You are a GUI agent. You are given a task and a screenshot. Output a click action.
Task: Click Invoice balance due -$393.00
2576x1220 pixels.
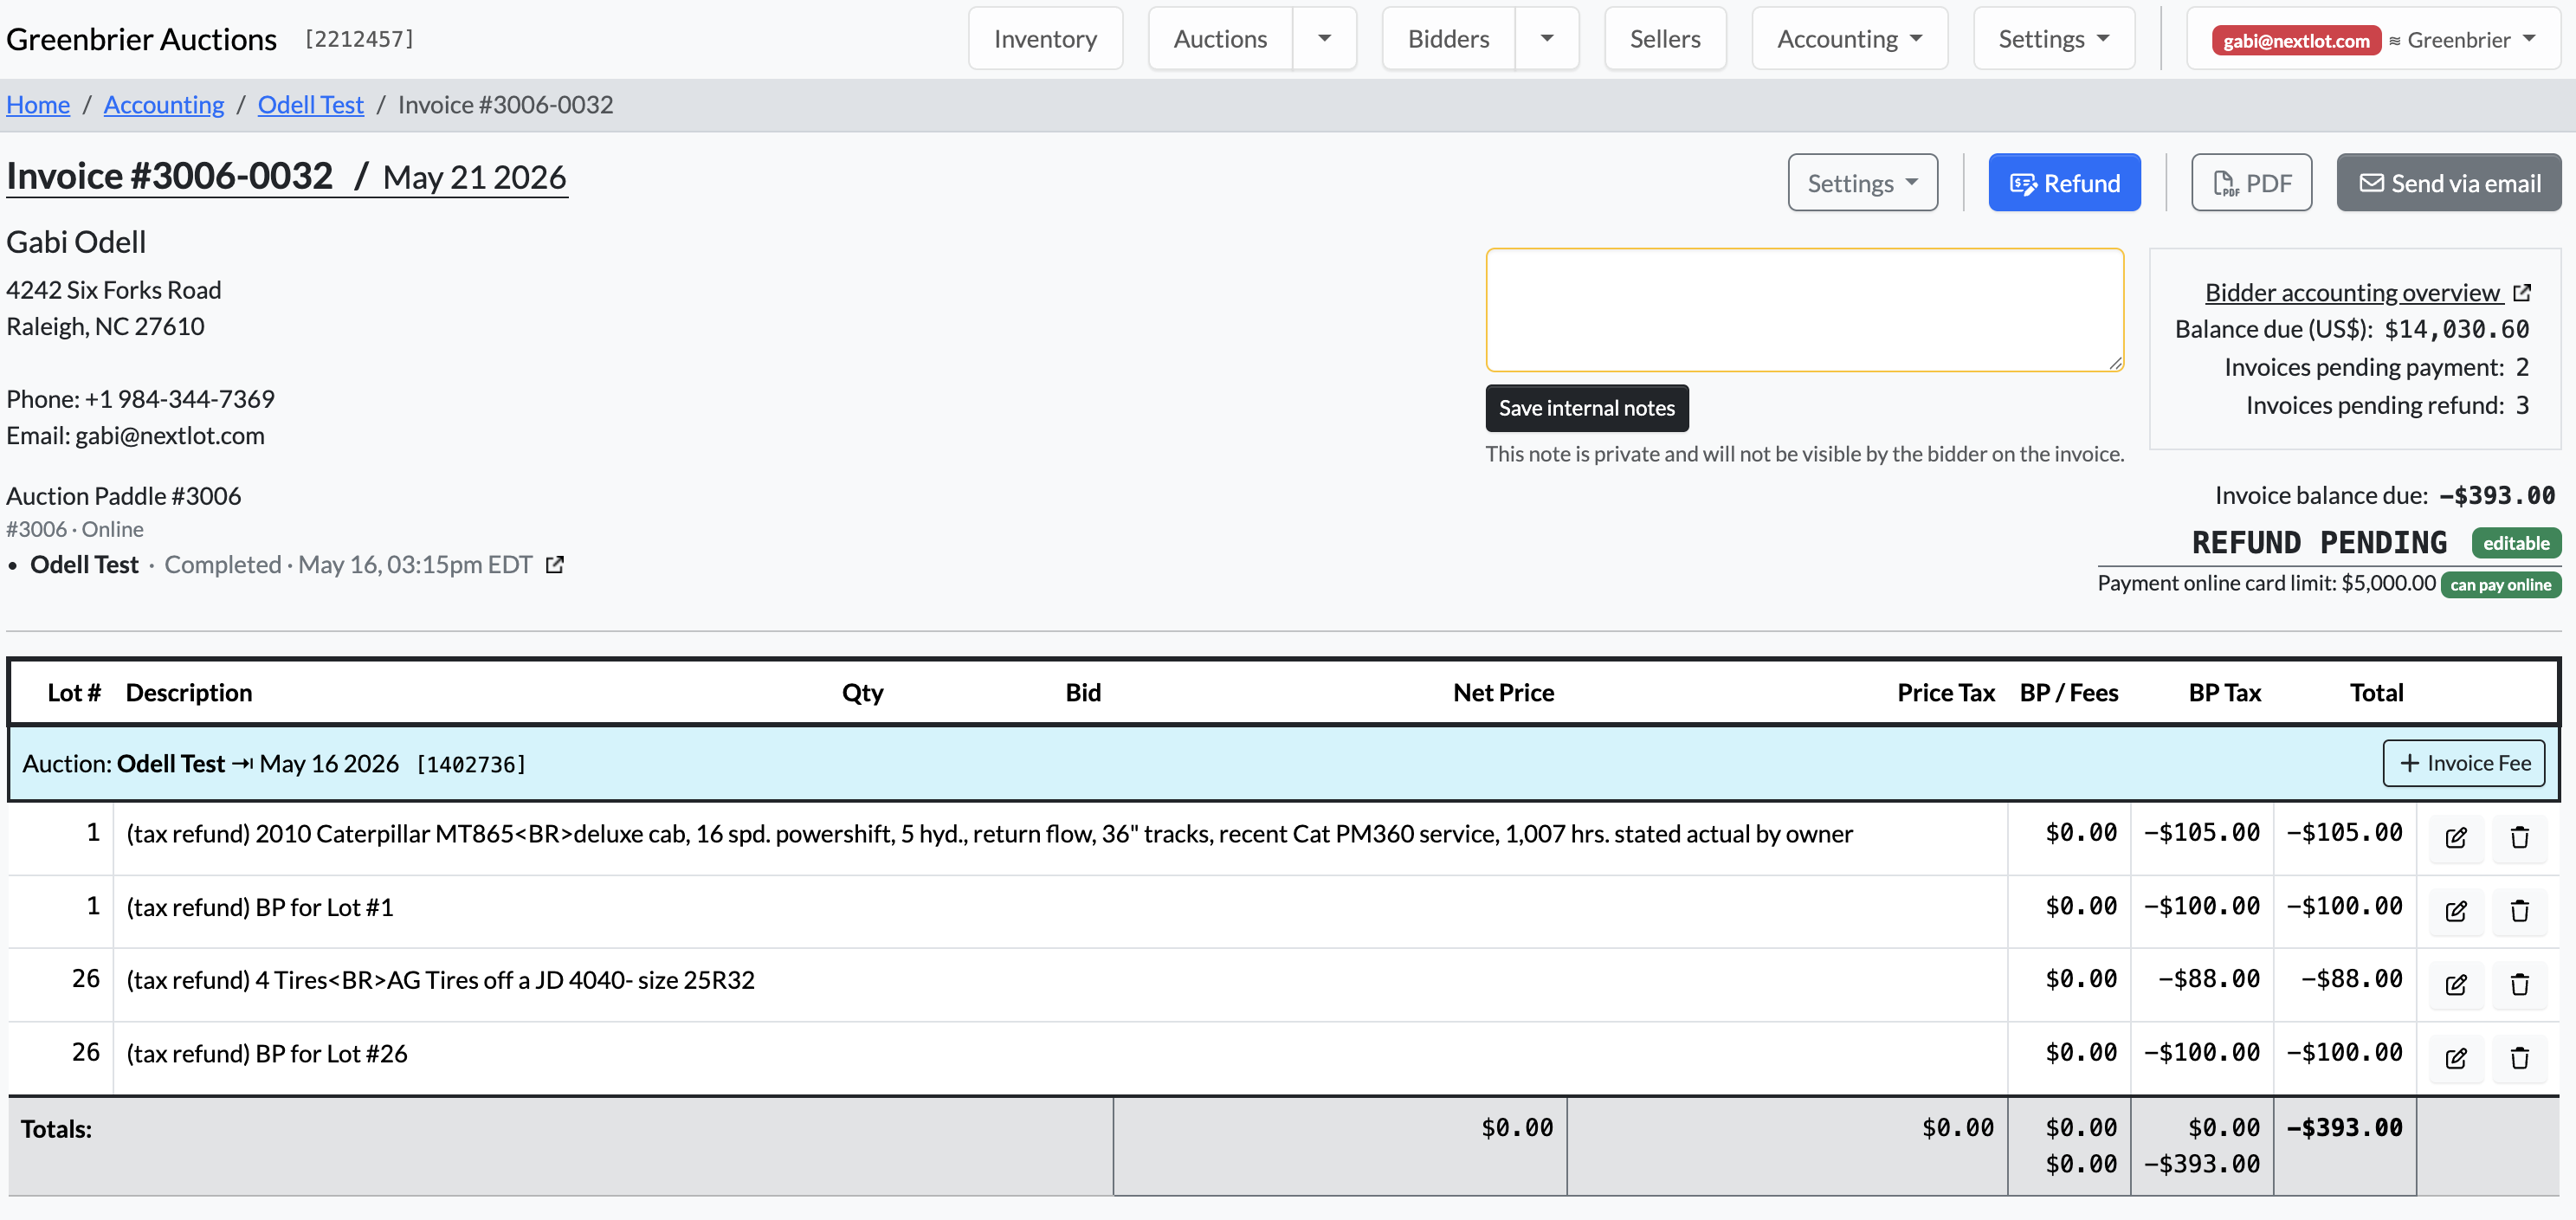(2385, 496)
